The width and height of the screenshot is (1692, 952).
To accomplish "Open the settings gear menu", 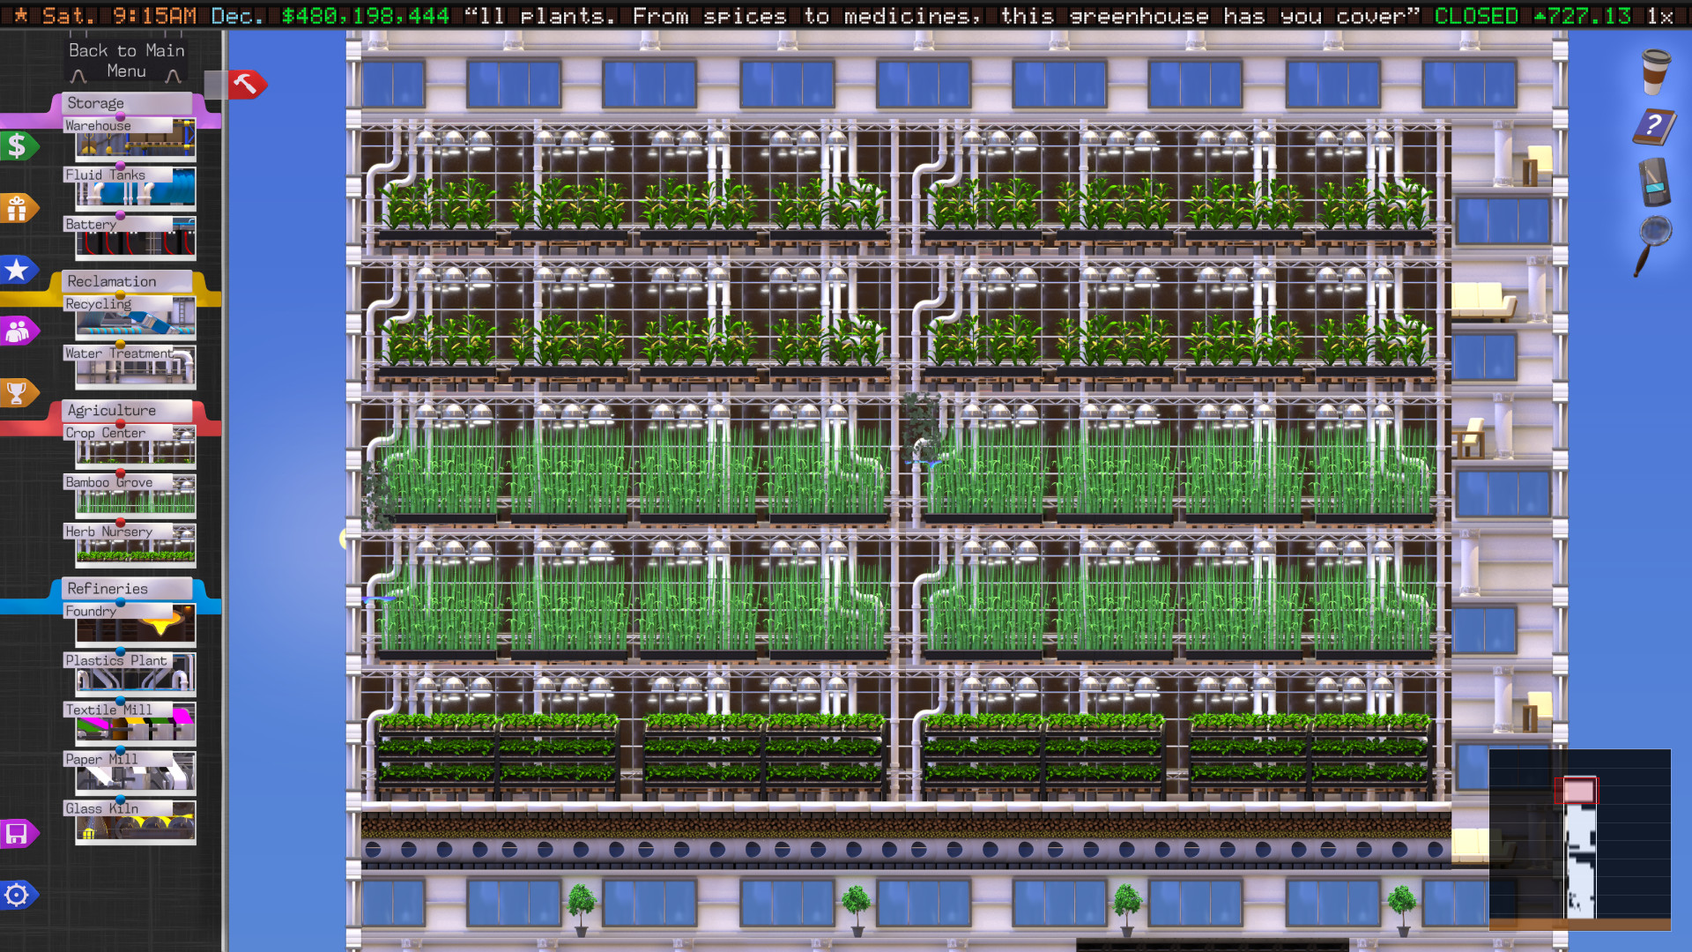I will click(x=16, y=895).
